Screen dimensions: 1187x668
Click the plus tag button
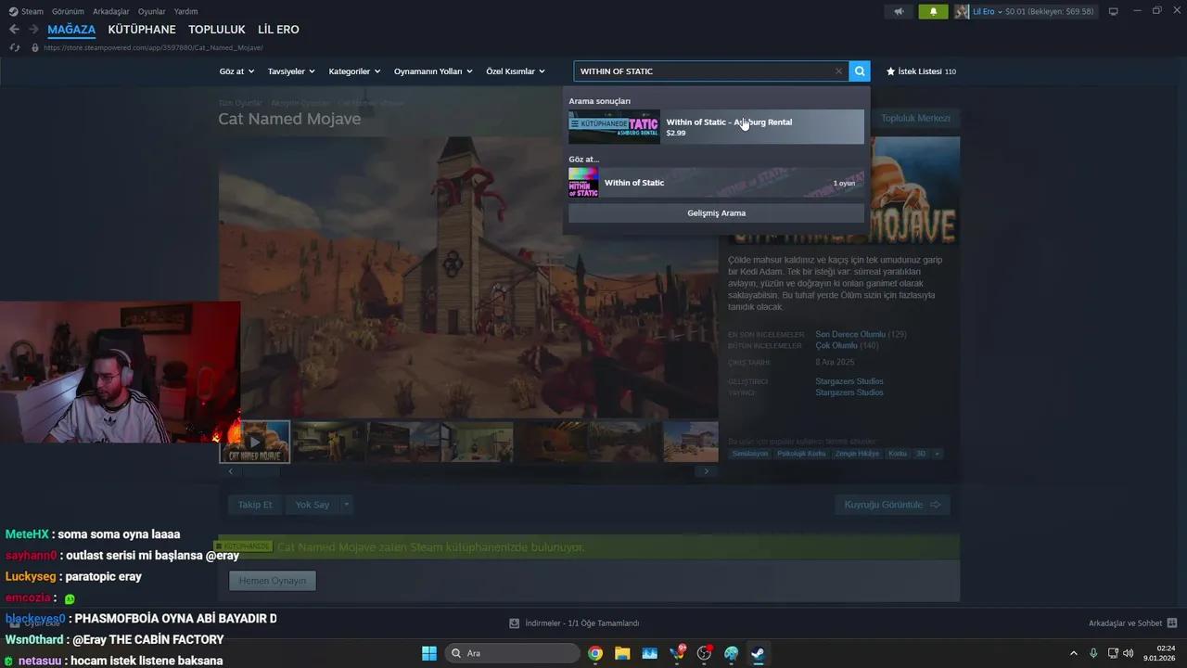937,454
